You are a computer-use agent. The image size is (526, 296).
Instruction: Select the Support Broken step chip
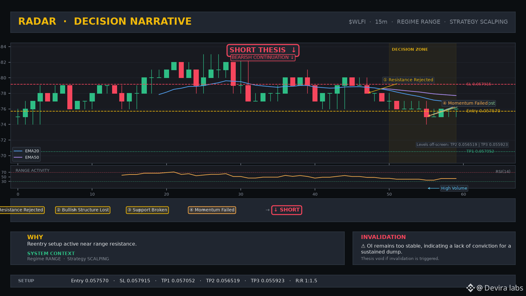[x=147, y=210]
